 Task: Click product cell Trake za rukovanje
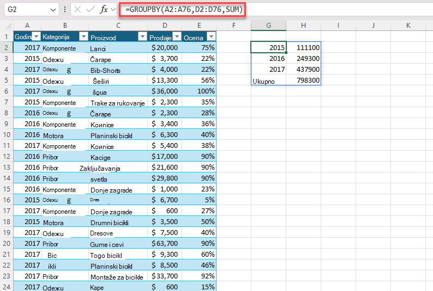118,102
